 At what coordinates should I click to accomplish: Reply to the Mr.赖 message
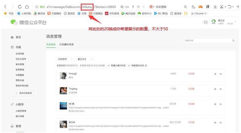point(221,104)
